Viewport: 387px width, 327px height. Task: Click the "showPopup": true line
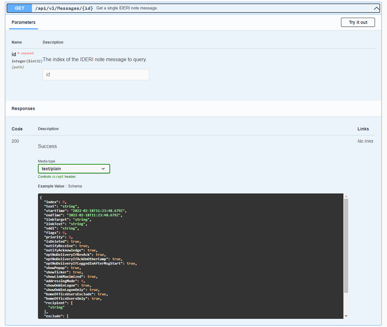click(x=62, y=268)
